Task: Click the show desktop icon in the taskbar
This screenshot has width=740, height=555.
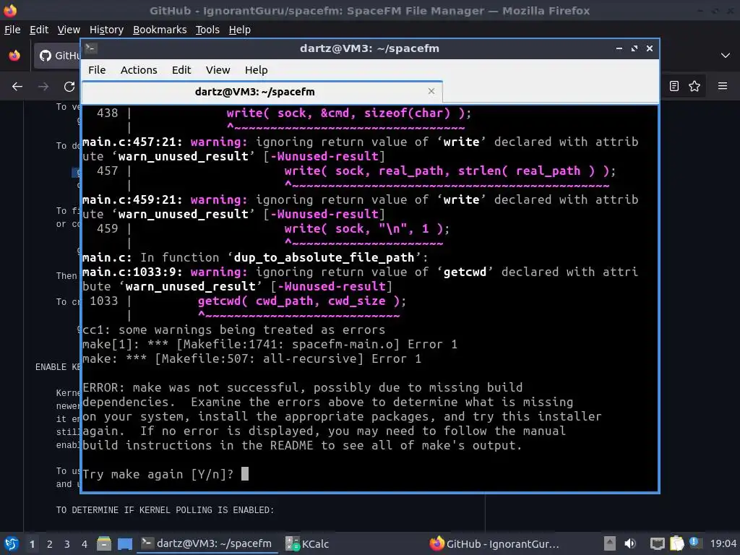Action: pyautogui.click(x=125, y=543)
